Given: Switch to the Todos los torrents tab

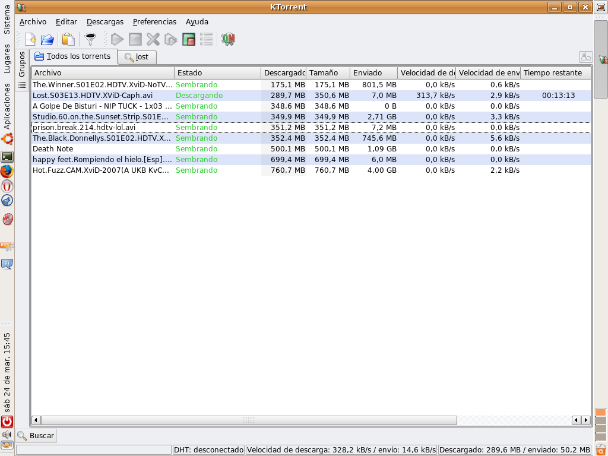Looking at the screenshot, I should (74, 56).
